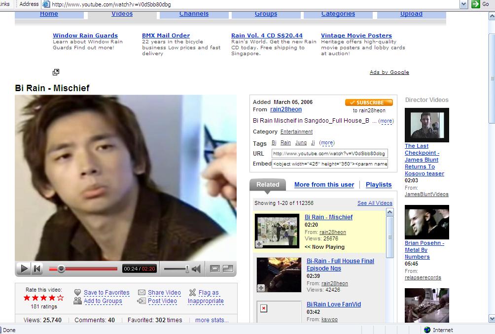Viewport: 495px width, 334px height.
Task: Open the Window Rain Guards ad
Action: [85, 35]
